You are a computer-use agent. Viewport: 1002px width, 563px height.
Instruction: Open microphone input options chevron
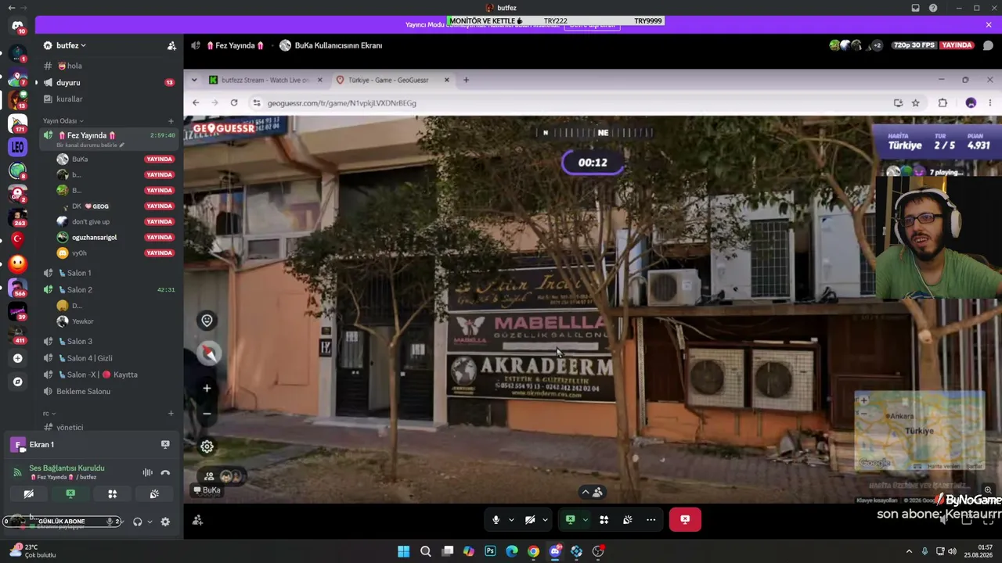[x=511, y=519]
